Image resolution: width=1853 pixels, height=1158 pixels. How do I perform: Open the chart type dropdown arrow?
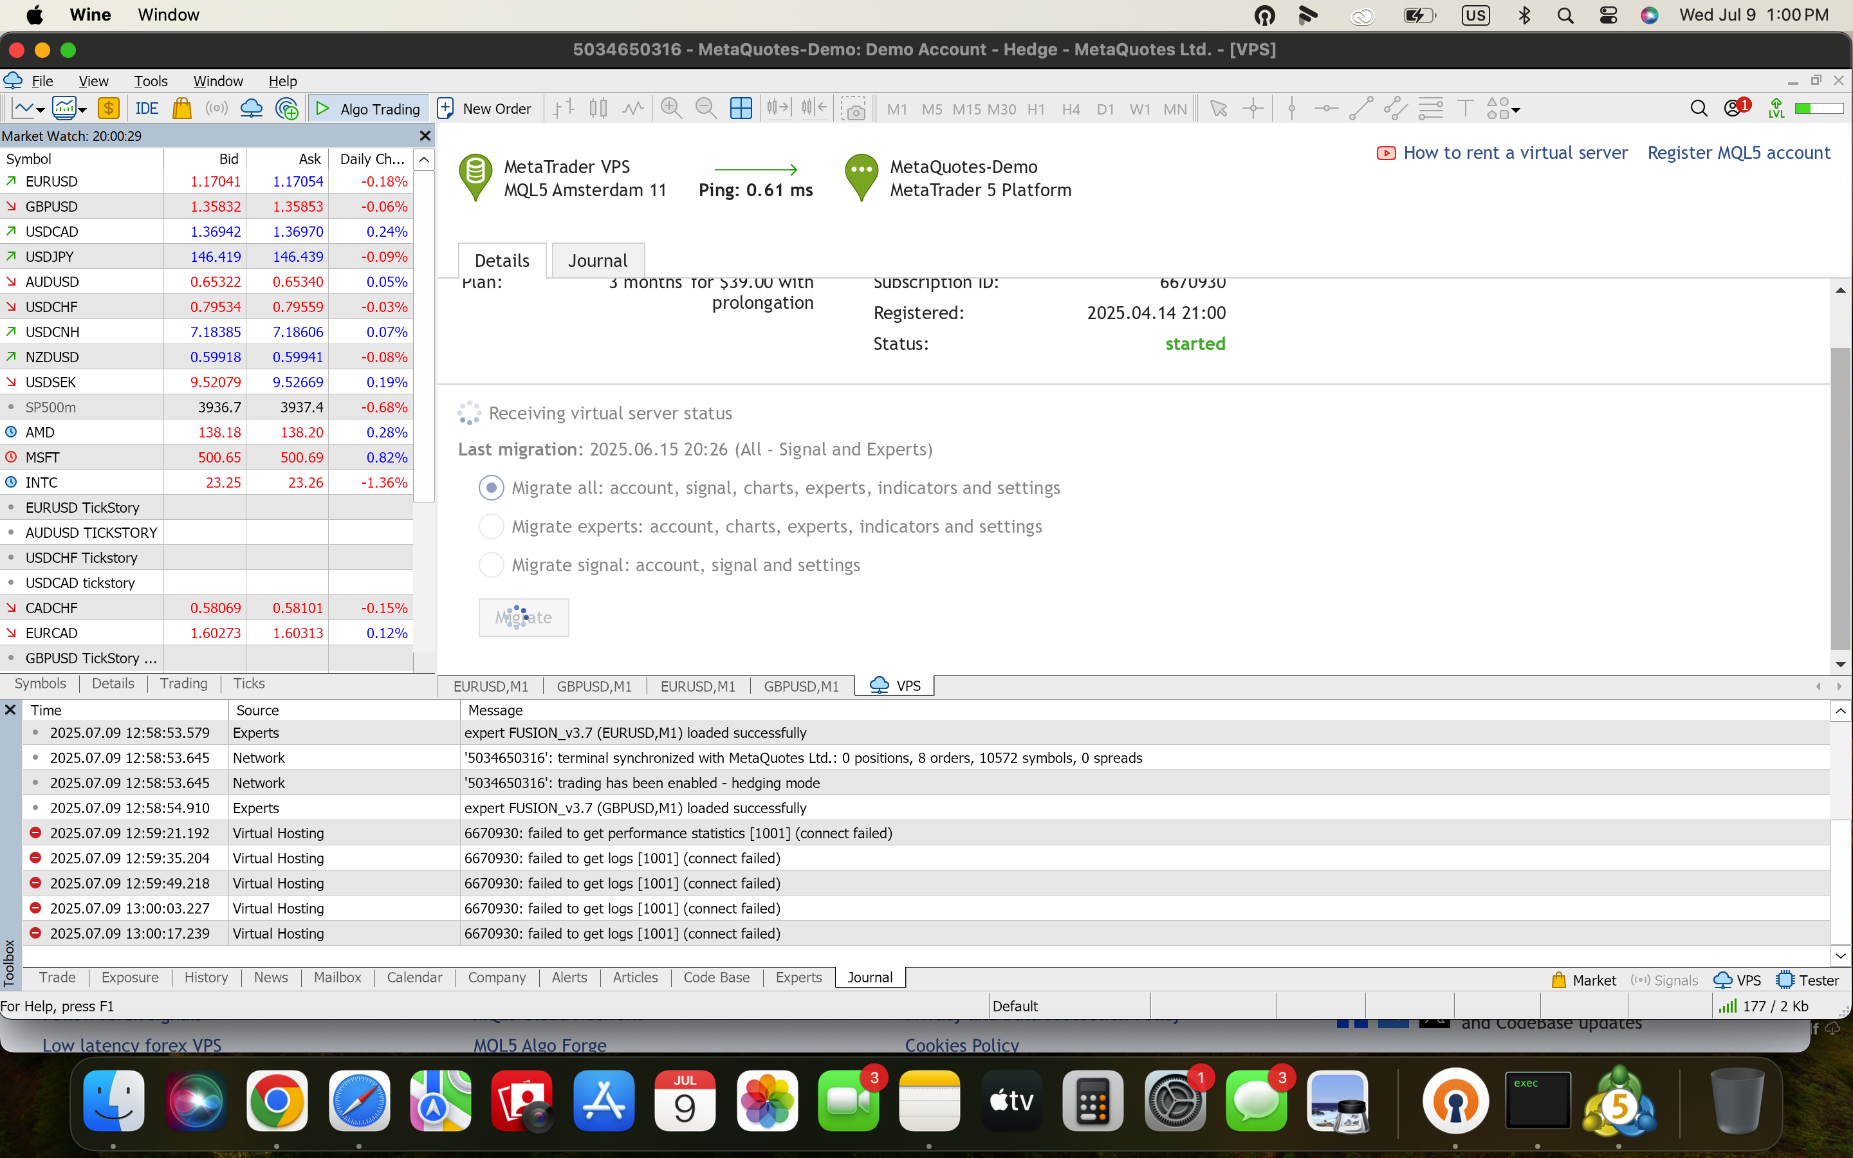40,109
